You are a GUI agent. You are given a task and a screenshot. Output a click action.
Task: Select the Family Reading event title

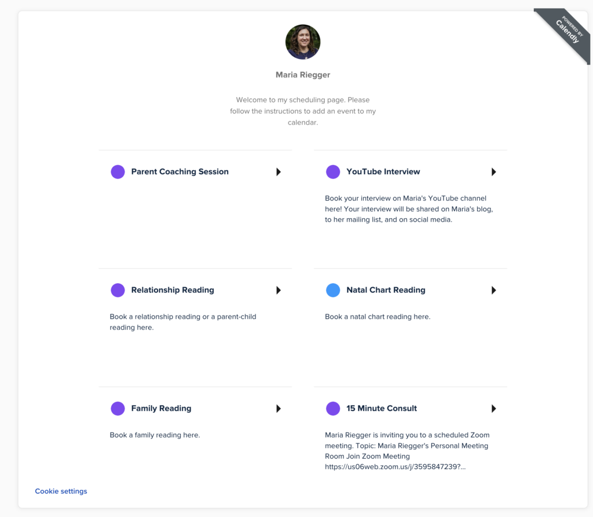click(x=161, y=409)
